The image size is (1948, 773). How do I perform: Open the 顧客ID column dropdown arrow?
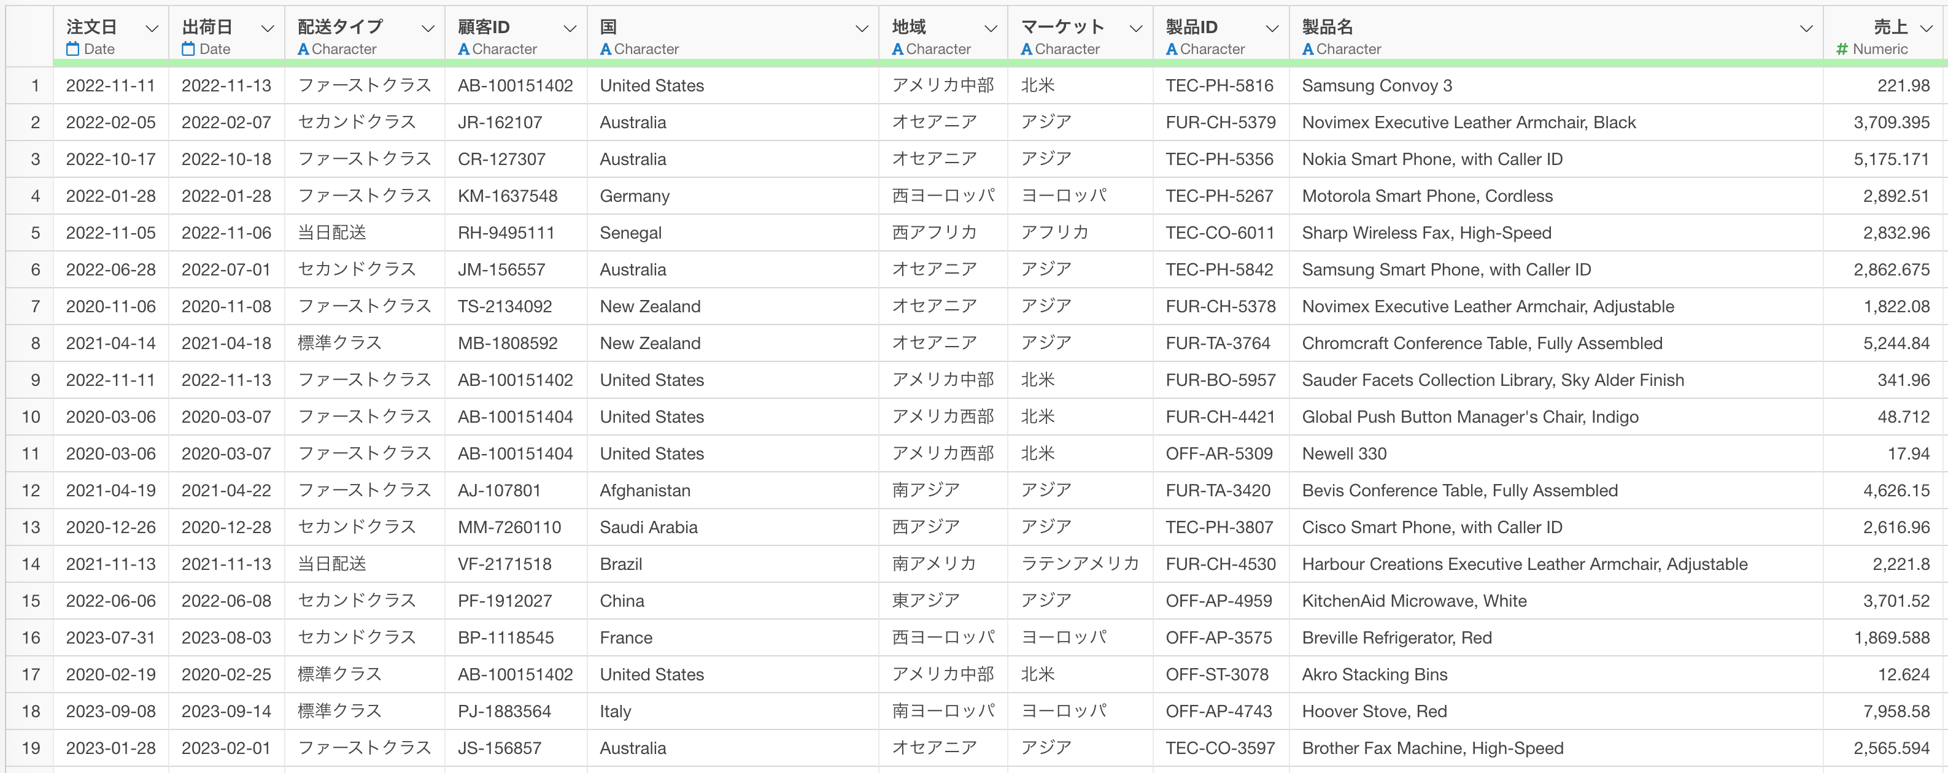coord(570,29)
